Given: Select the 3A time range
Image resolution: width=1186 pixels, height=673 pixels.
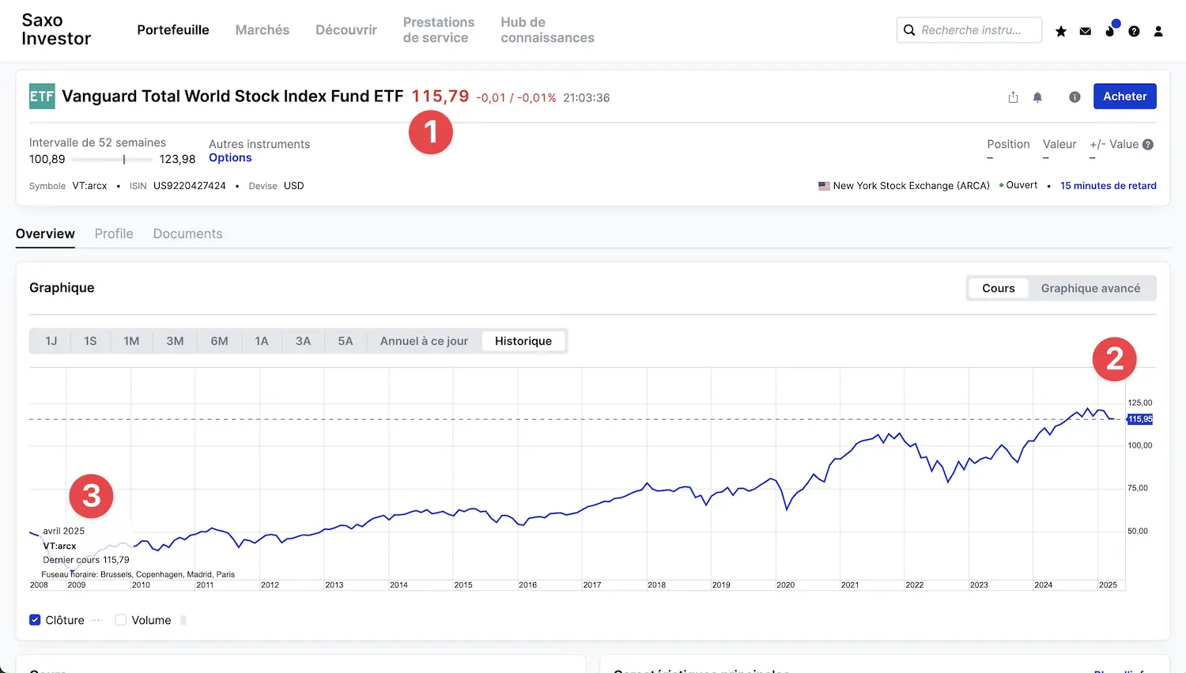Looking at the screenshot, I should [303, 341].
